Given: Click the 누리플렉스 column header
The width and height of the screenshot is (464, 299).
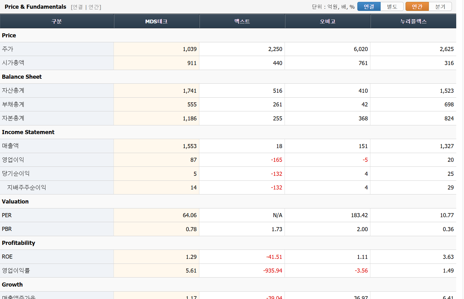Looking at the screenshot, I should coord(413,21).
